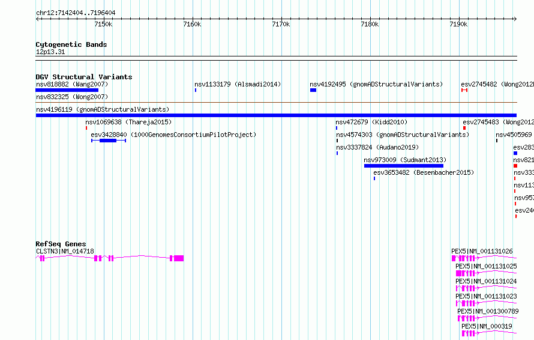The width and height of the screenshot is (534, 340).
Task: Open the nsv973009 (Sudmant2013) label
Action: (405, 160)
